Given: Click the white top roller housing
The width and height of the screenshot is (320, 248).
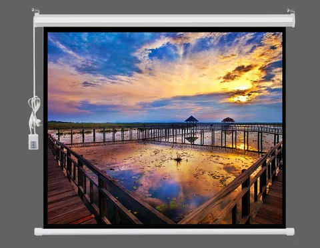Looking at the screenshot, I should 165,21.
